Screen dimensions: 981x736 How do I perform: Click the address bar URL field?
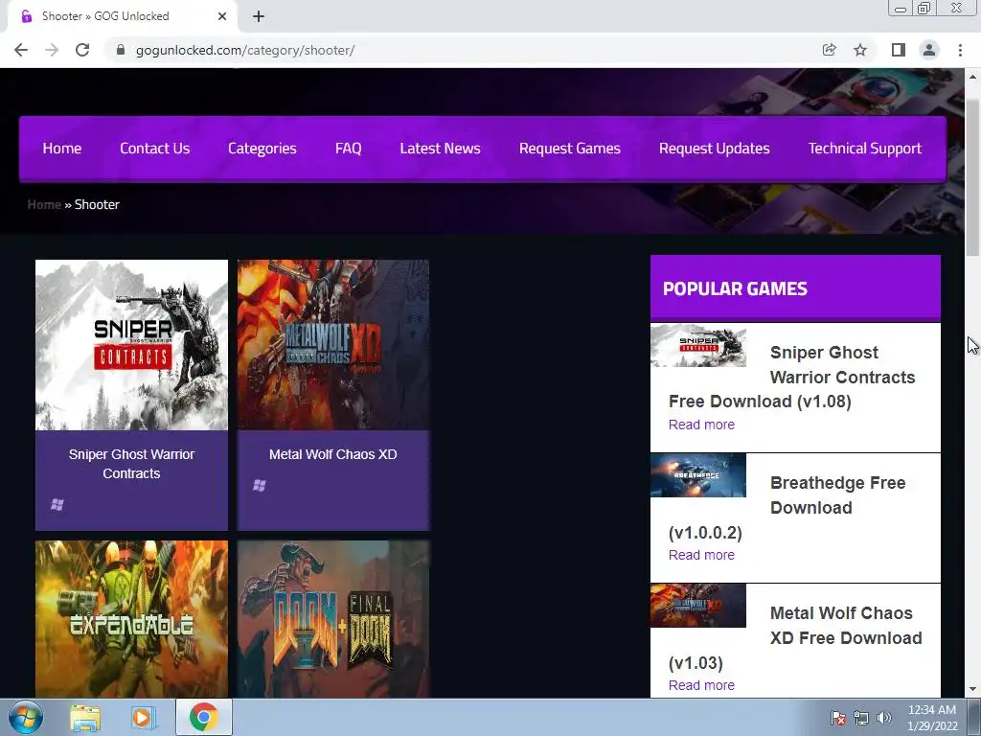(463, 50)
